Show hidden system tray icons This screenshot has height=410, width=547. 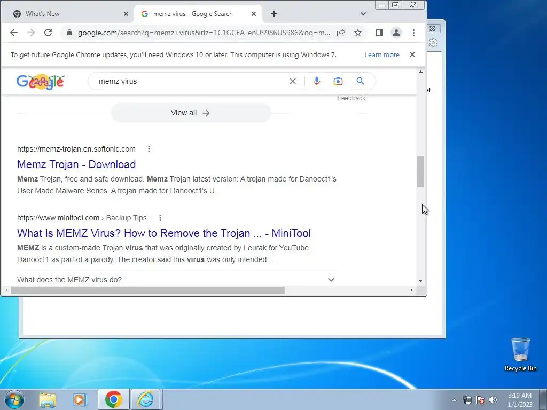454,400
